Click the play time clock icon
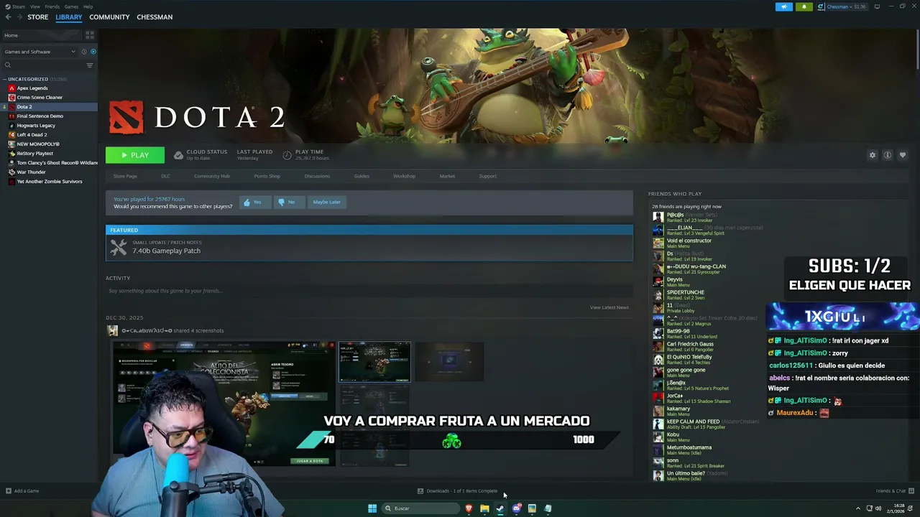 (x=287, y=155)
